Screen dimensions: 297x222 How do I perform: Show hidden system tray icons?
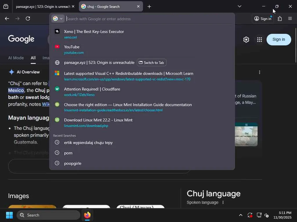240,215
